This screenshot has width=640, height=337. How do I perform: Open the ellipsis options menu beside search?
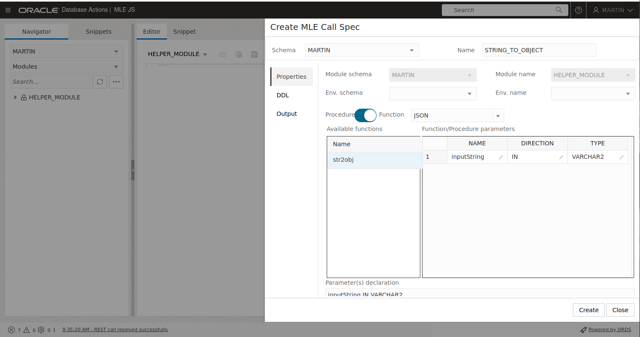[x=116, y=82]
